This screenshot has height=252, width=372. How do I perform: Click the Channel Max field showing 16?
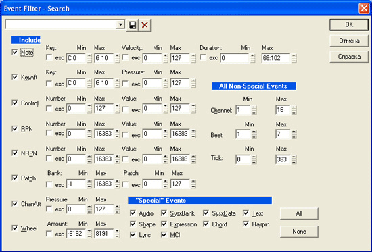(283, 110)
